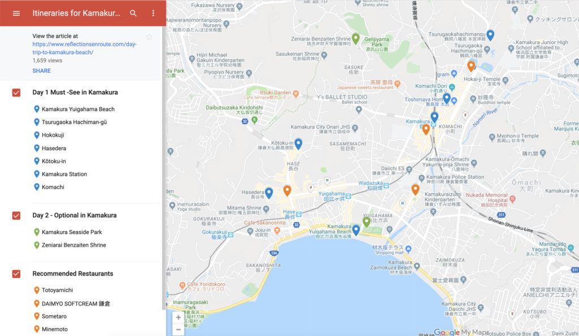Zoom in with the plus button
Screen dimensions: 579x336
coord(178,318)
